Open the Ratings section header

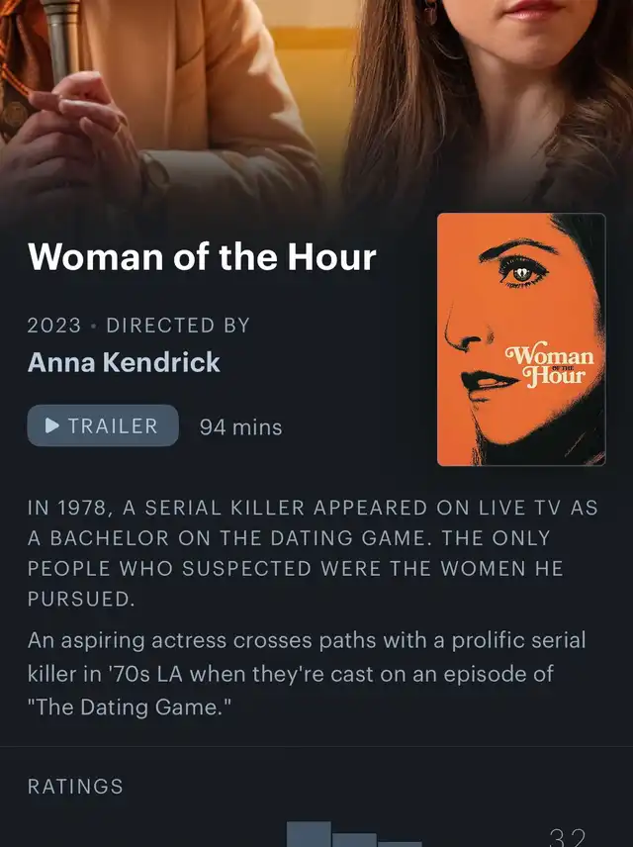click(x=75, y=787)
